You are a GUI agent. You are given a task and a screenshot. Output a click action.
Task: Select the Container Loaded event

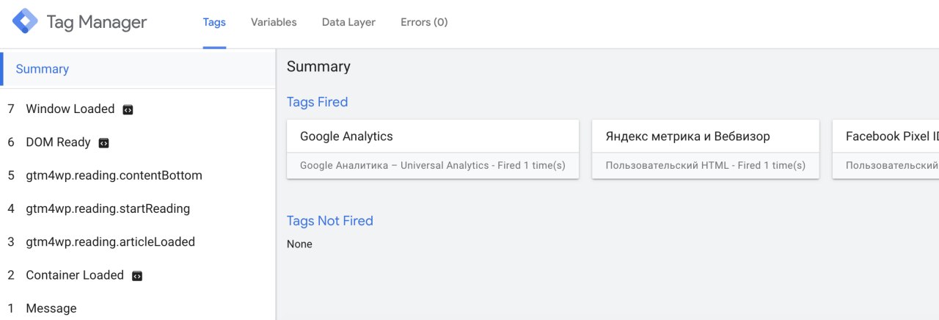click(x=138, y=275)
